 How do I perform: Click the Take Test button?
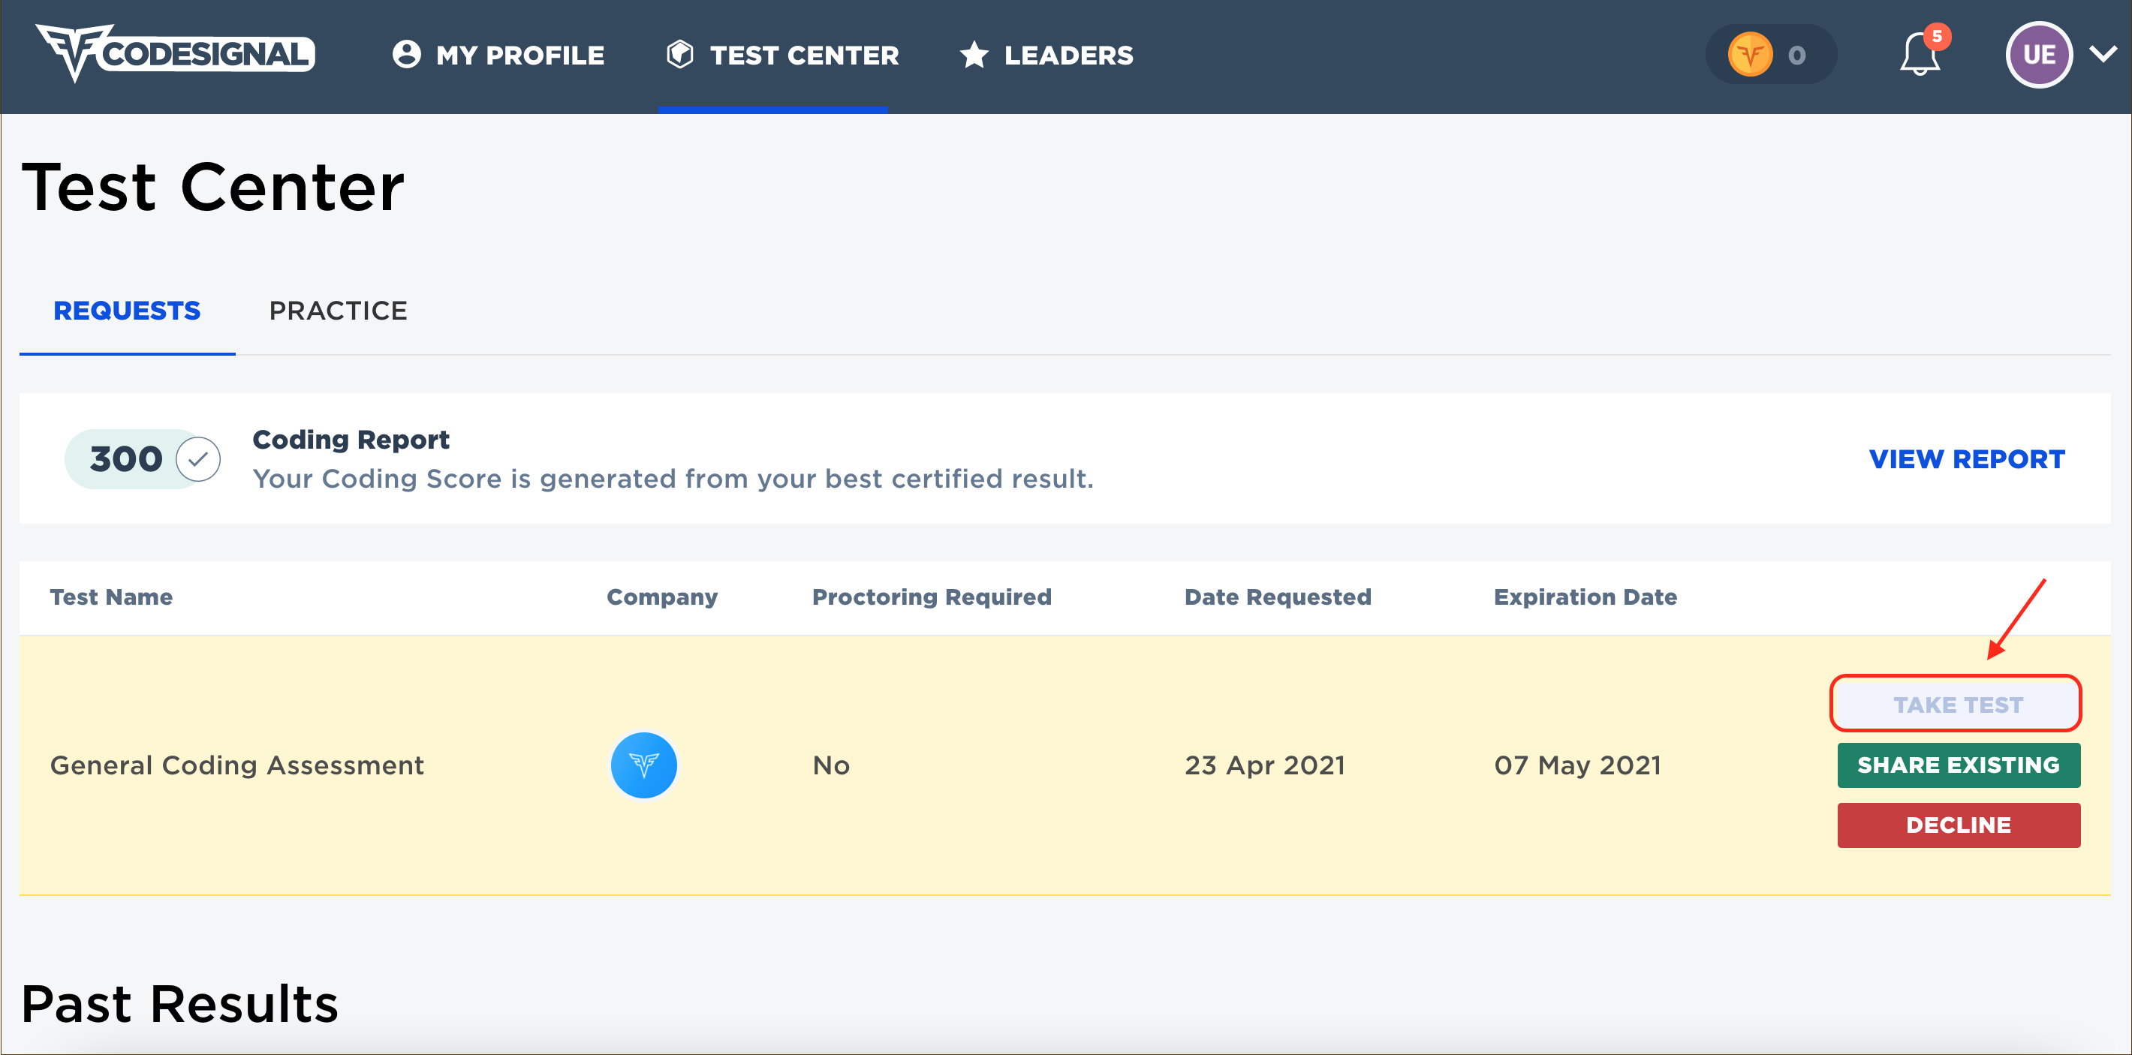1956,703
